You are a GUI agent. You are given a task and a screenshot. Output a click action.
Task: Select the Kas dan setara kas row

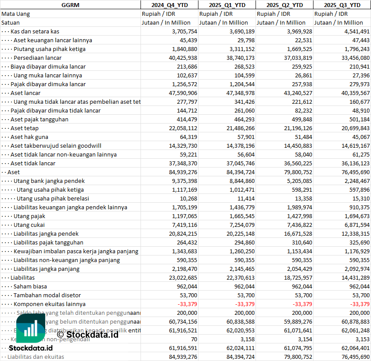(x=35, y=31)
